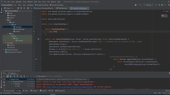Collapse Default Suite in test results
This screenshot has height=95, width=170.
tap(7, 79)
